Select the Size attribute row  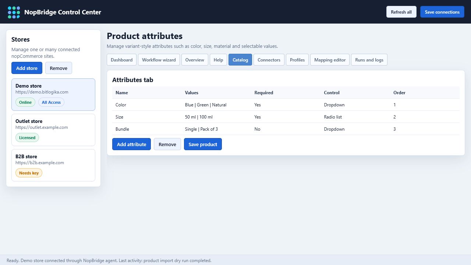point(286,117)
